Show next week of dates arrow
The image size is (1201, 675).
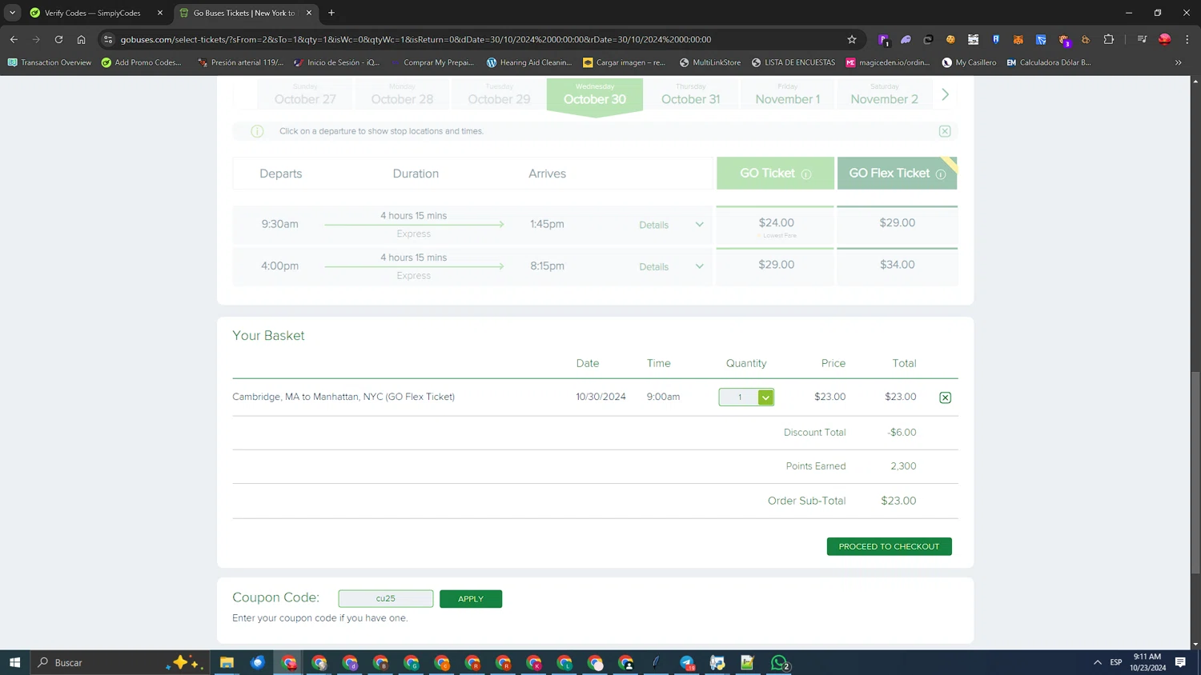(x=946, y=94)
